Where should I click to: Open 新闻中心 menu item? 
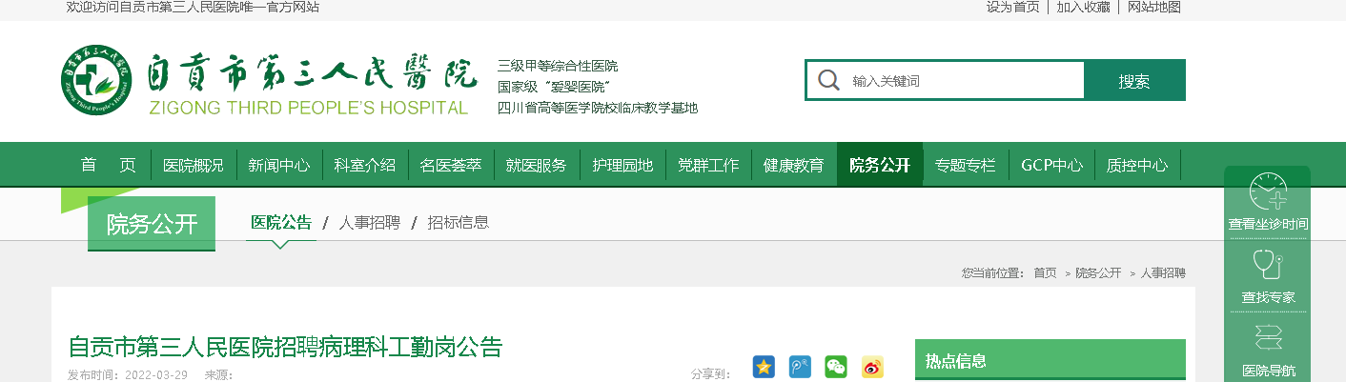(x=279, y=165)
